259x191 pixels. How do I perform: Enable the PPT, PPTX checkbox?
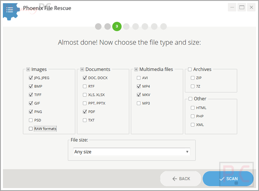click(85, 103)
